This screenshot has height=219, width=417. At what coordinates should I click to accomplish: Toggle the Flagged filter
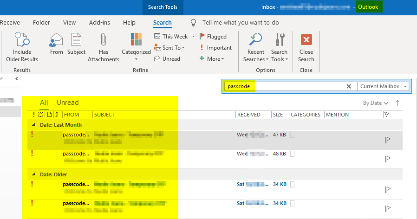point(213,36)
